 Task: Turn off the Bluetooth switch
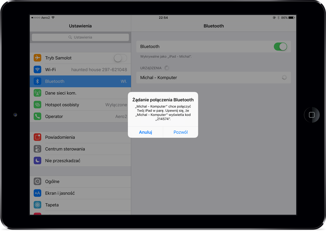point(280,47)
